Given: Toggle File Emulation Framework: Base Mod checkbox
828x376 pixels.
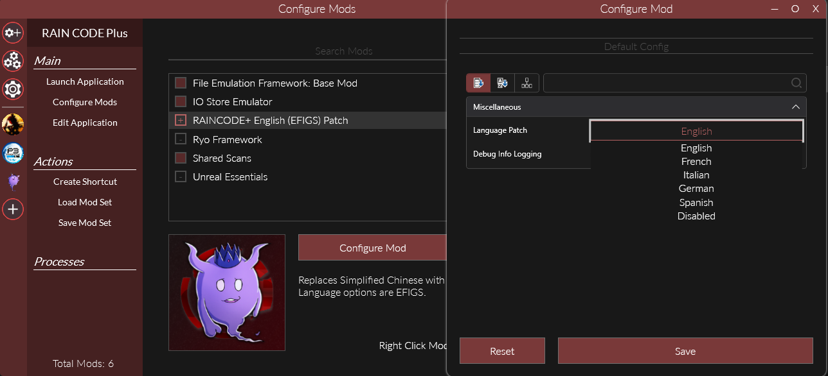Looking at the screenshot, I should tap(181, 83).
